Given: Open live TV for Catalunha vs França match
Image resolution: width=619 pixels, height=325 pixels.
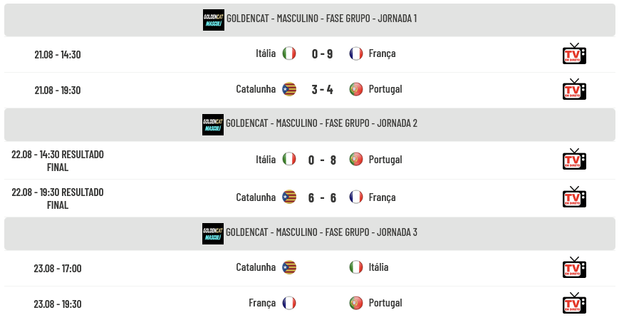Looking at the screenshot, I should tap(574, 197).
